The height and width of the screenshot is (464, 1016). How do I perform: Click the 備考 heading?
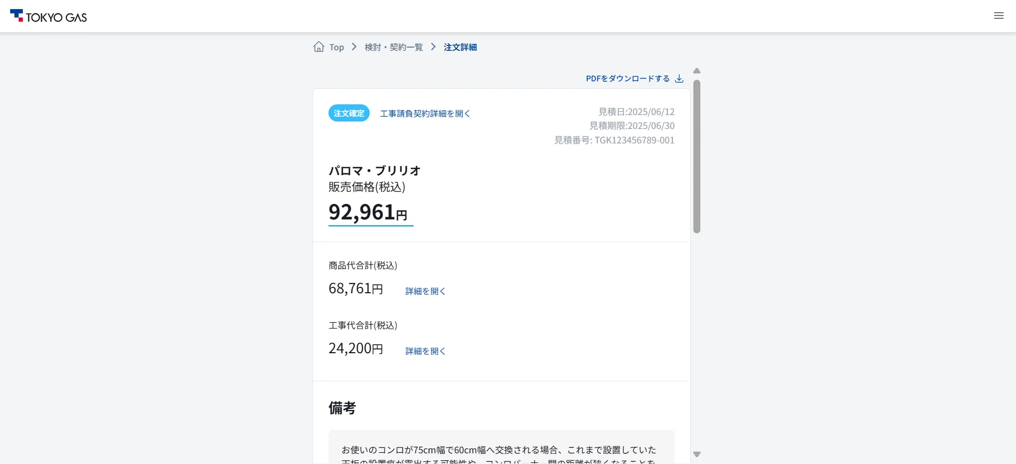click(342, 408)
